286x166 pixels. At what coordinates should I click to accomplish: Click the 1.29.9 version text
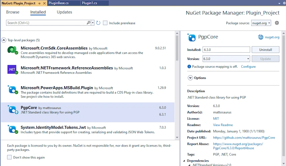[x=162, y=88]
